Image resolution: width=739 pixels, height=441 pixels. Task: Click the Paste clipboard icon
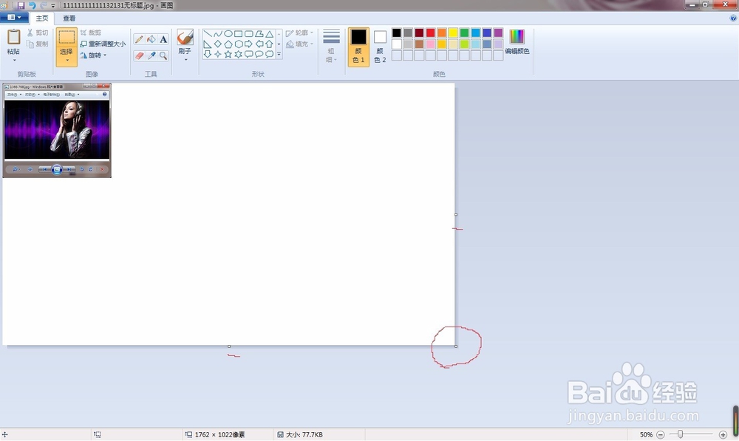[13, 37]
